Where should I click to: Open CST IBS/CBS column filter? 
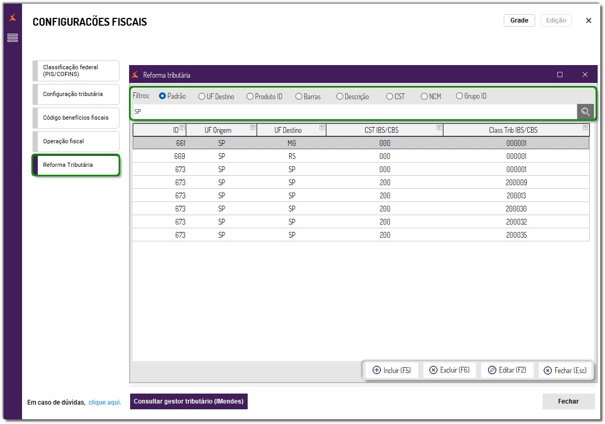(x=439, y=128)
